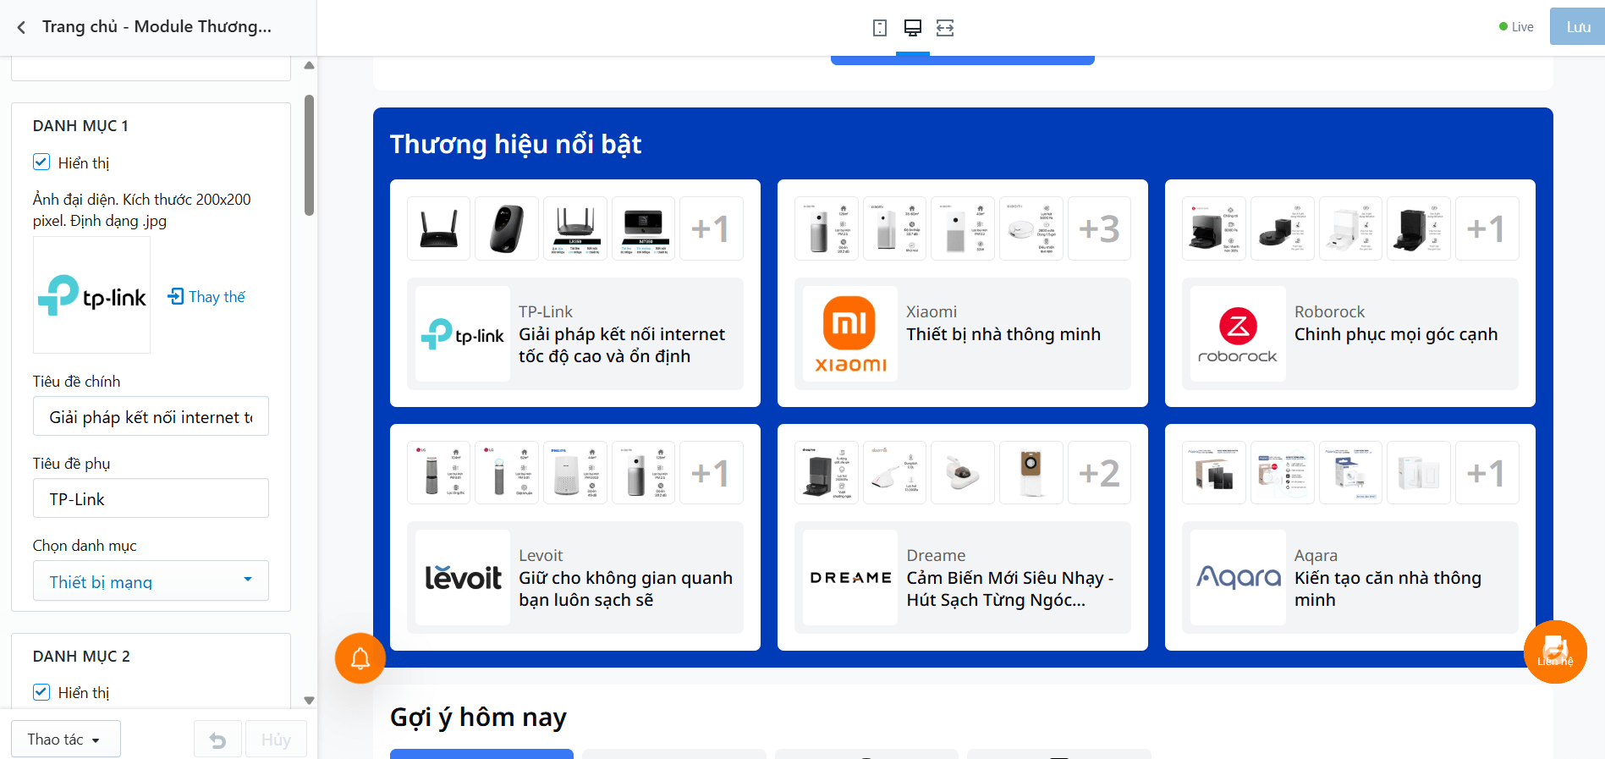Click the DANH MỤC 1 section header

(80, 126)
